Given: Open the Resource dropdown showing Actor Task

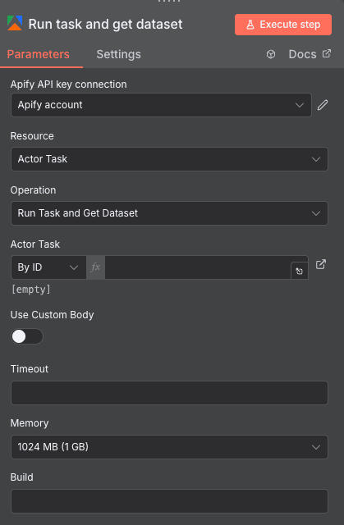Looking at the screenshot, I should point(169,159).
